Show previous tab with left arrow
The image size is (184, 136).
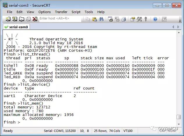coord(173,27)
